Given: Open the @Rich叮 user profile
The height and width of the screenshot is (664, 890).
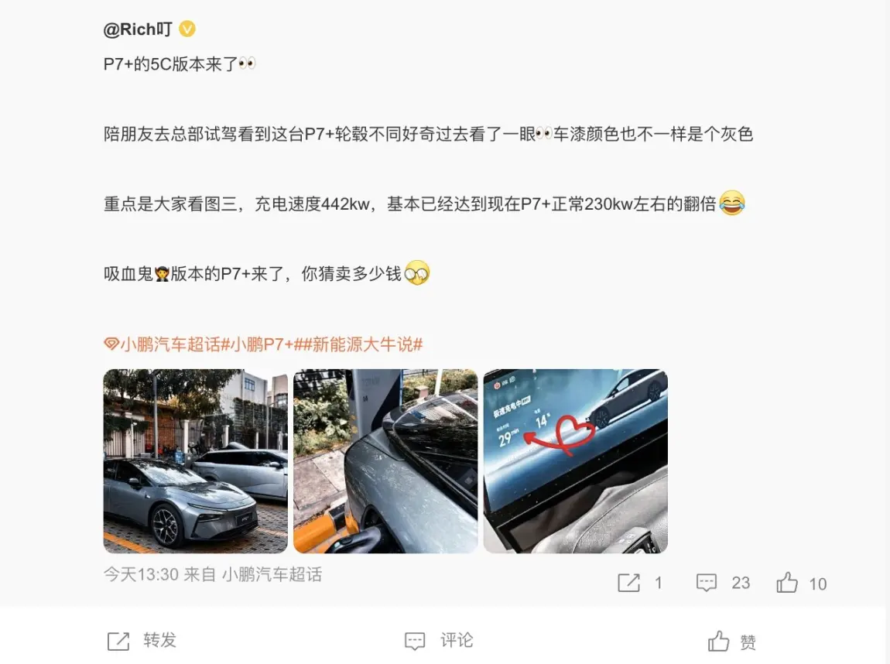Looking at the screenshot, I should coord(137,29).
